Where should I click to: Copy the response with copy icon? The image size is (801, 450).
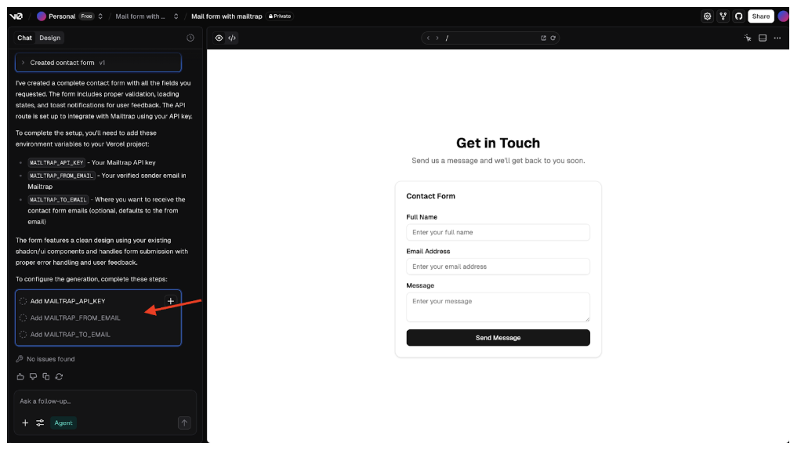(x=46, y=376)
